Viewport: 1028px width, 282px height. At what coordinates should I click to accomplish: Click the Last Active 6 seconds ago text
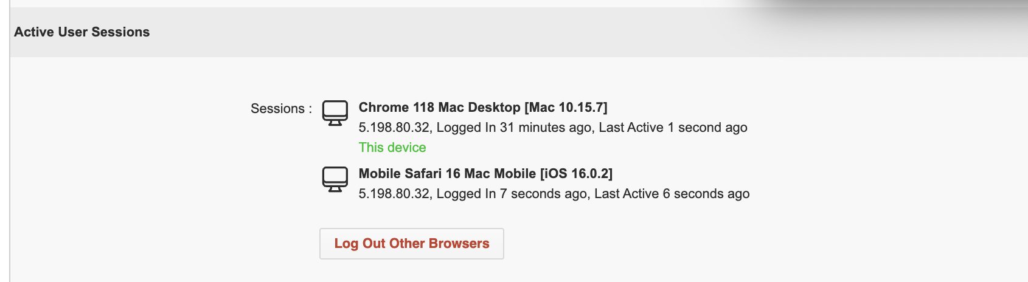(672, 194)
